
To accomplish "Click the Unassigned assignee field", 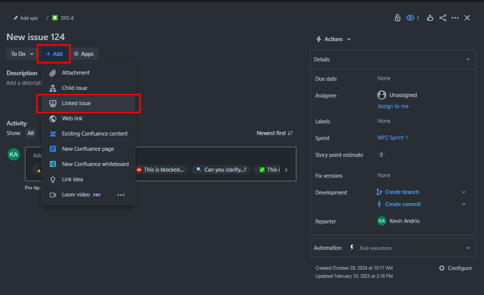I will (x=397, y=95).
